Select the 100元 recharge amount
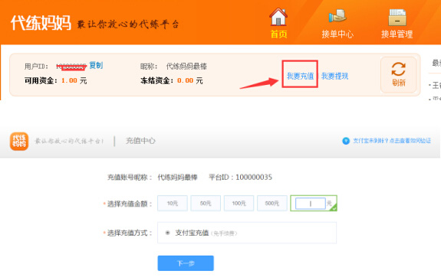 tap(239, 204)
